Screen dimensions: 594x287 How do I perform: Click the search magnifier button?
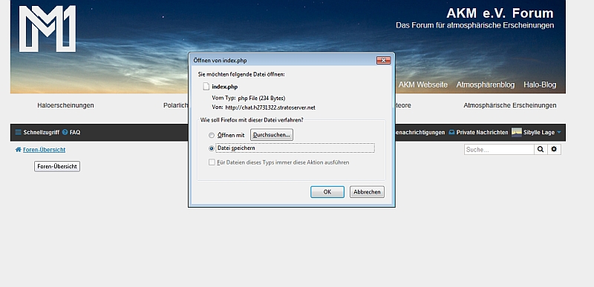(541, 149)
